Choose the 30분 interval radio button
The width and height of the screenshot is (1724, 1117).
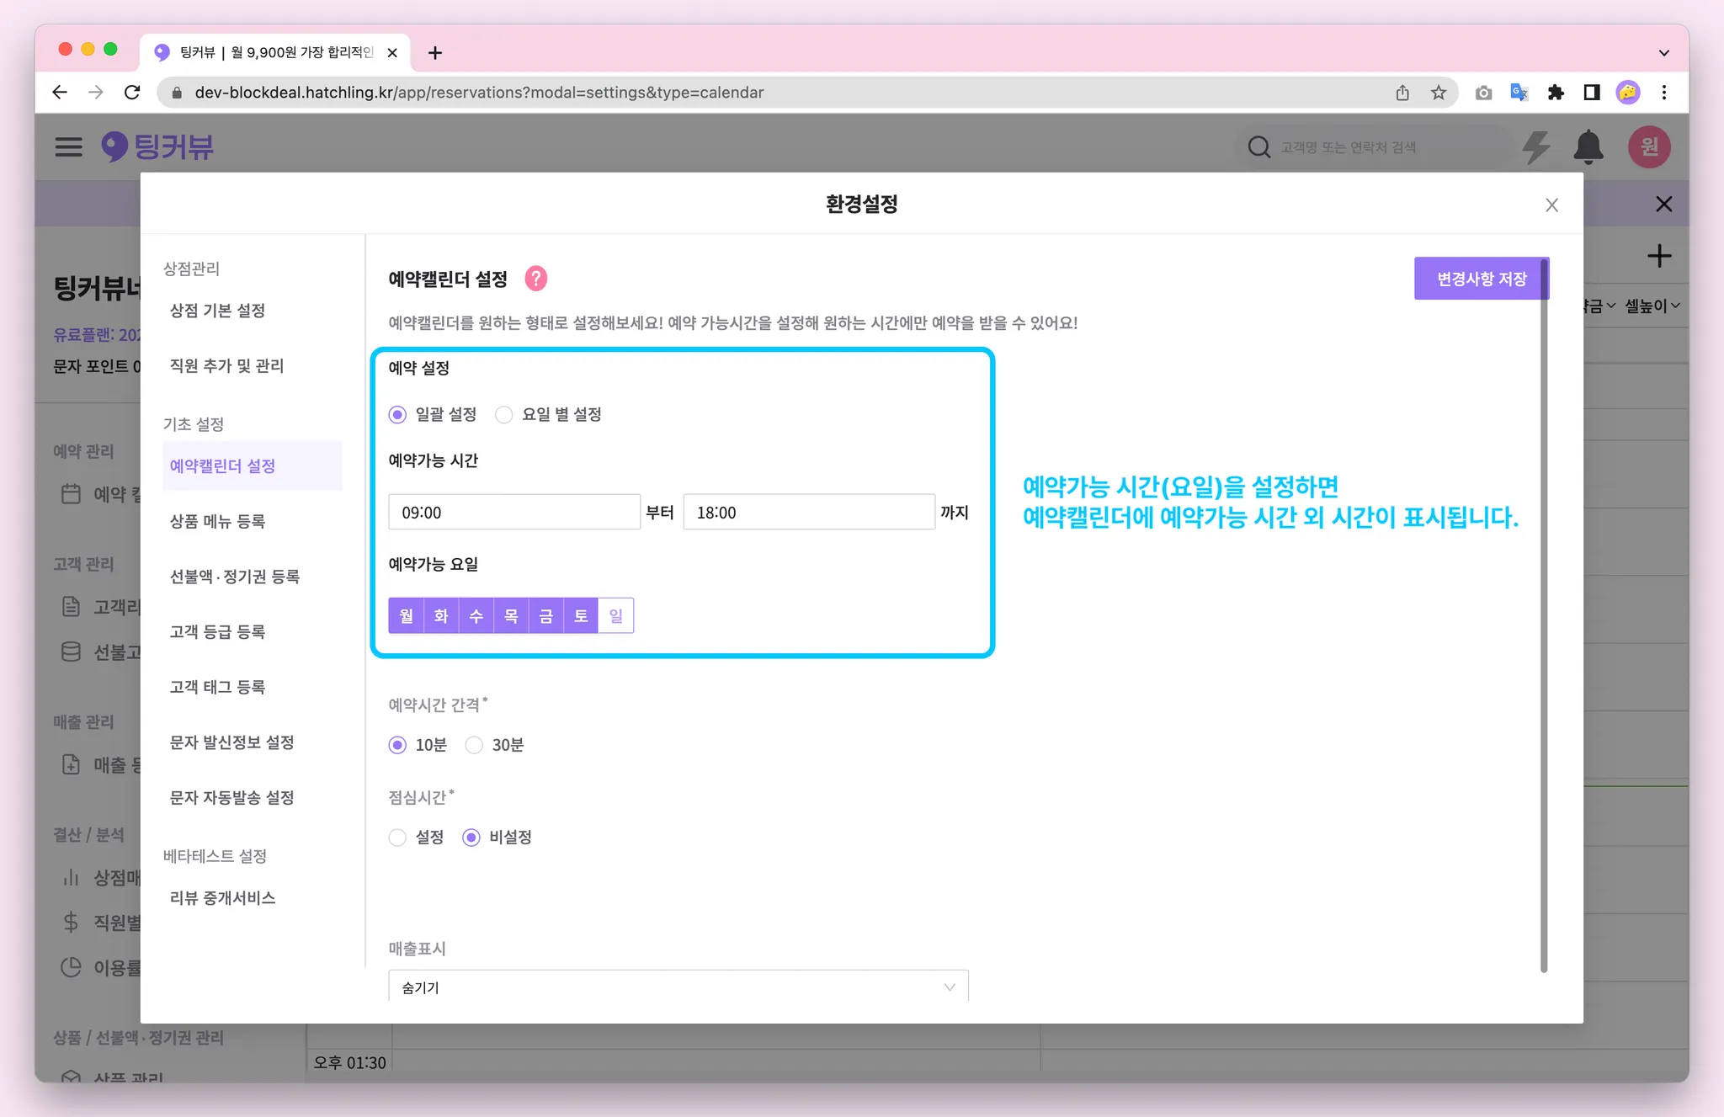point(474,745)
